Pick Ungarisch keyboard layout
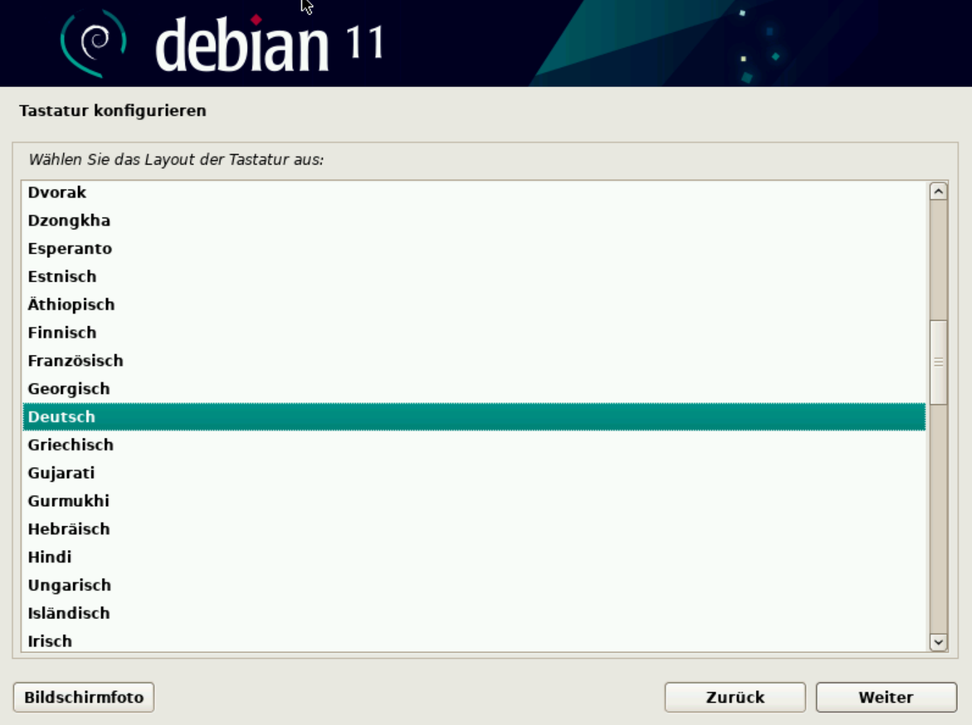 coord(474,585)
